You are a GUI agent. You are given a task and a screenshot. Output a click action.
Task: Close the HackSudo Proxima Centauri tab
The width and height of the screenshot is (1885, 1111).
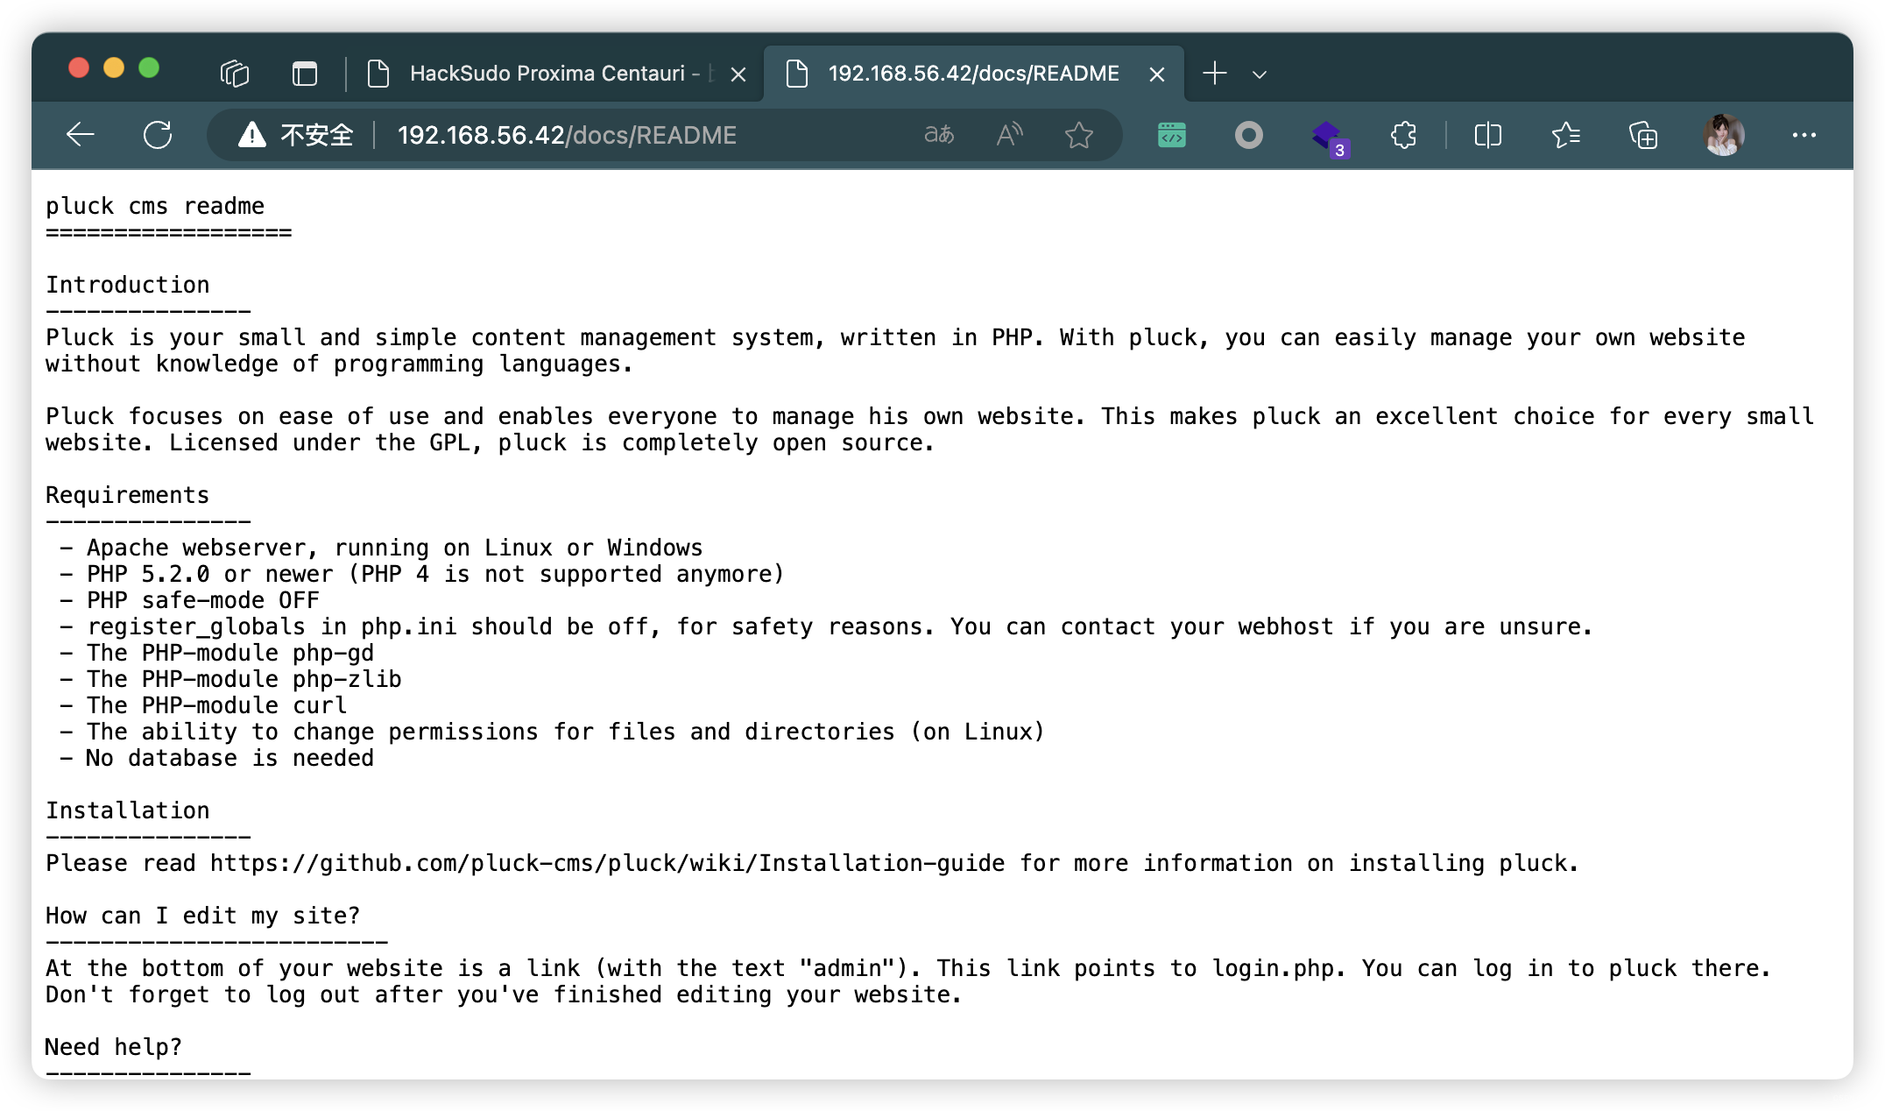738,74
